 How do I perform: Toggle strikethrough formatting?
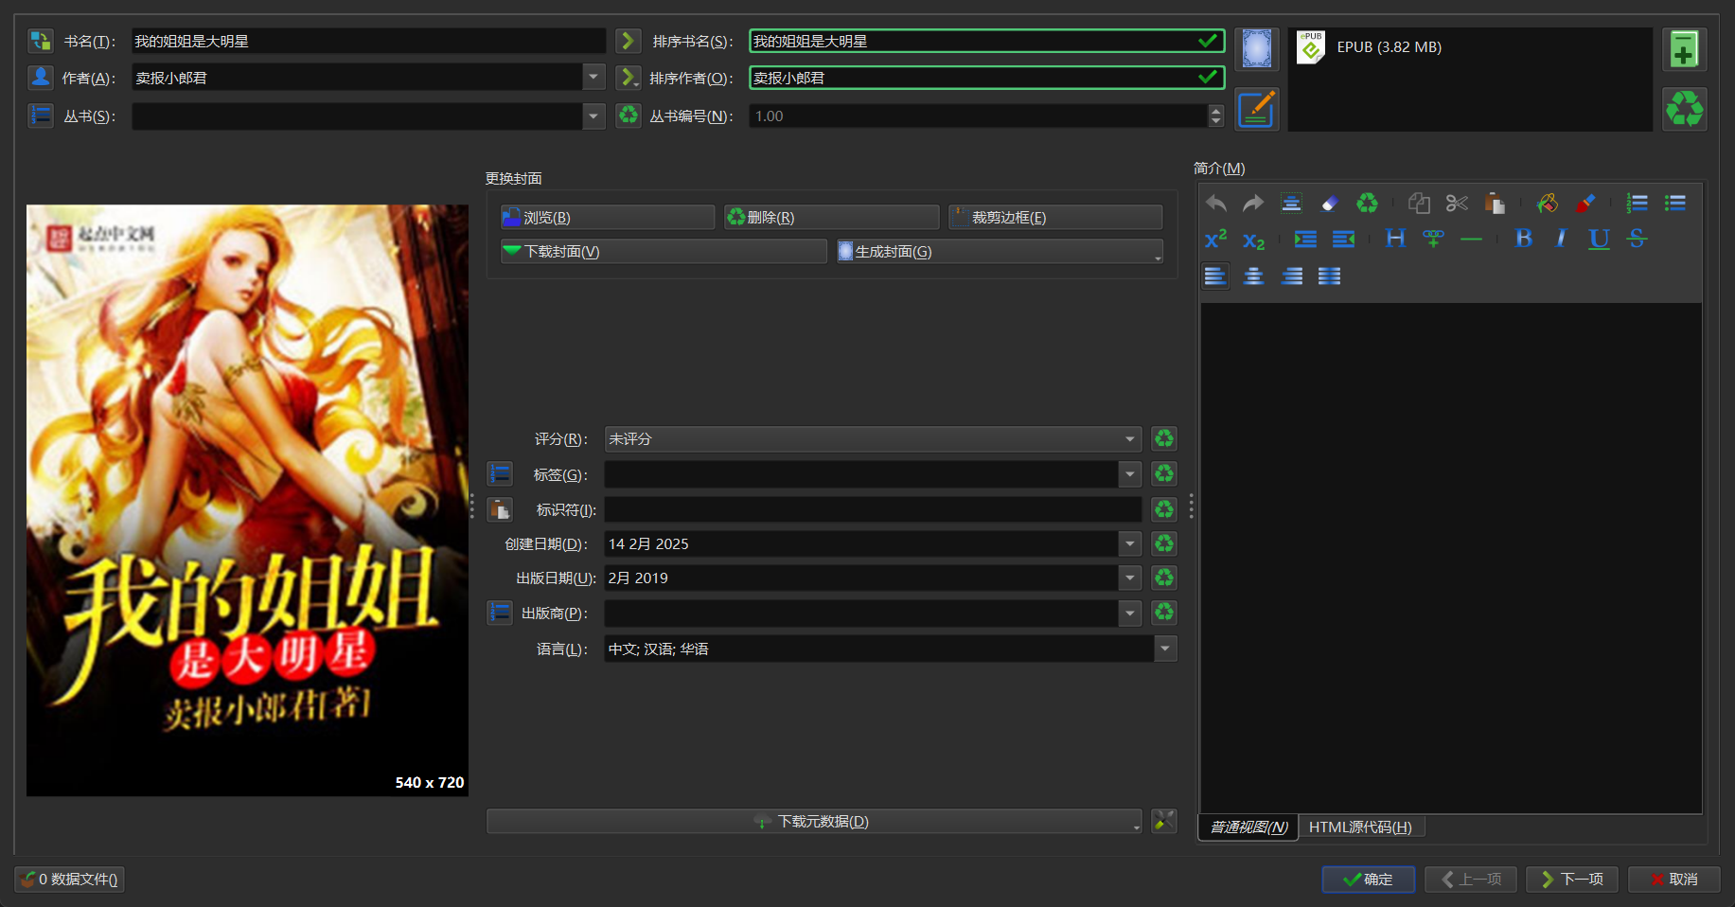(1637, 239)
